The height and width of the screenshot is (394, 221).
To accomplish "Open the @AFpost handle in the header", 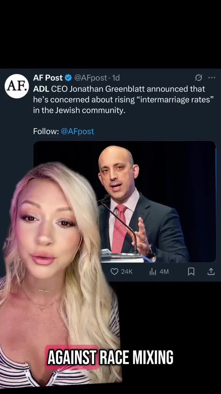I will click(x=91, y=78).
